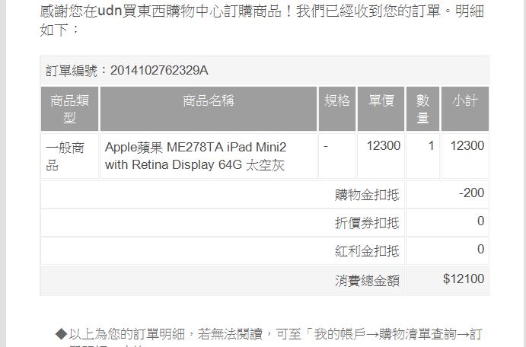
Task: Select the 商品類型 column header
Action: pos(69,109)
